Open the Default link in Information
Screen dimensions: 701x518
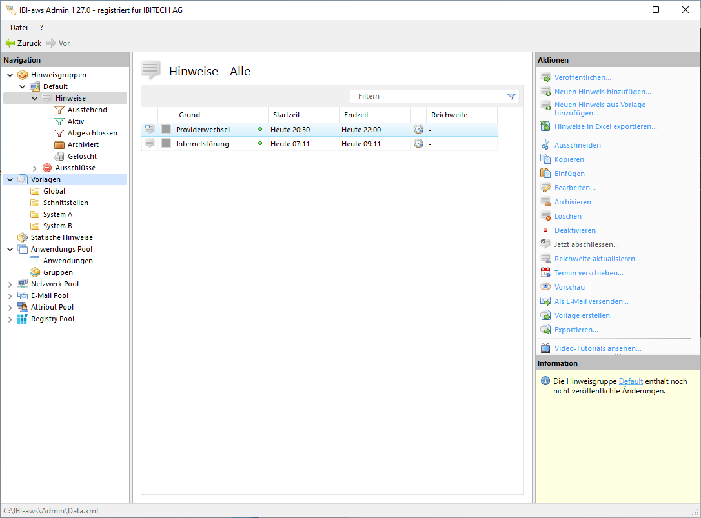pos(631,381)
